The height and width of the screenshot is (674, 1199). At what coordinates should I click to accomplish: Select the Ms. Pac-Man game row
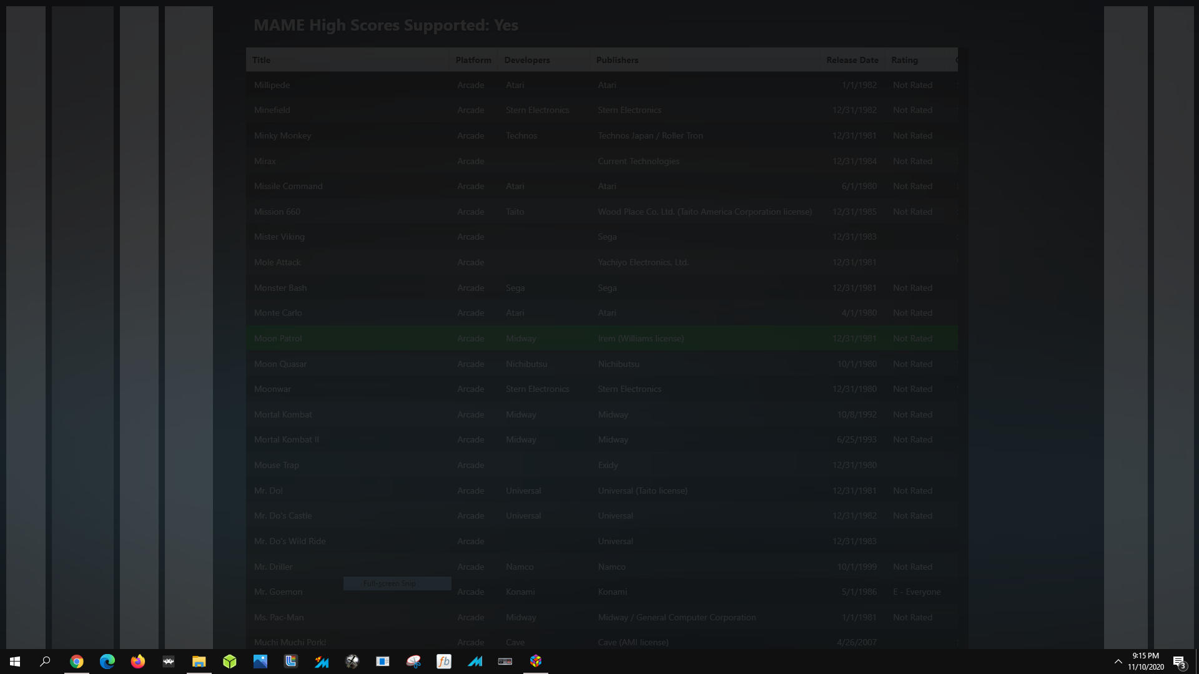(x=602, y=617)
